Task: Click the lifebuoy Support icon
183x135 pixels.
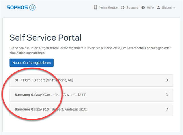Action: (x=123, y=7)
